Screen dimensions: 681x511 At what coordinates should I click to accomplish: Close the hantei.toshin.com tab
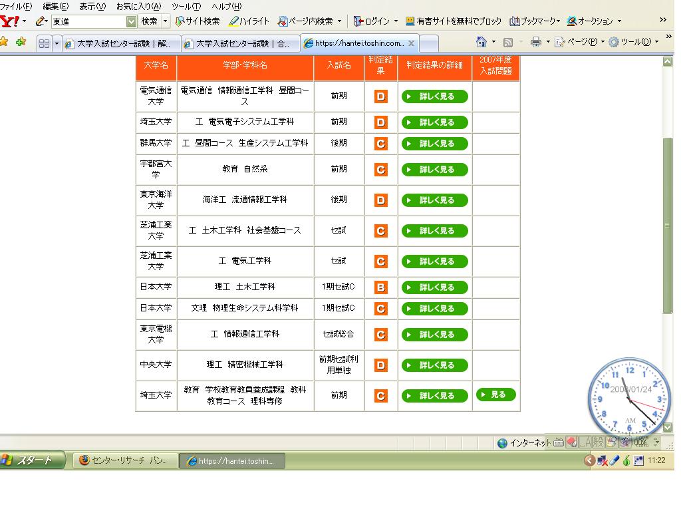pyautogui.click(x=411, y=43)
